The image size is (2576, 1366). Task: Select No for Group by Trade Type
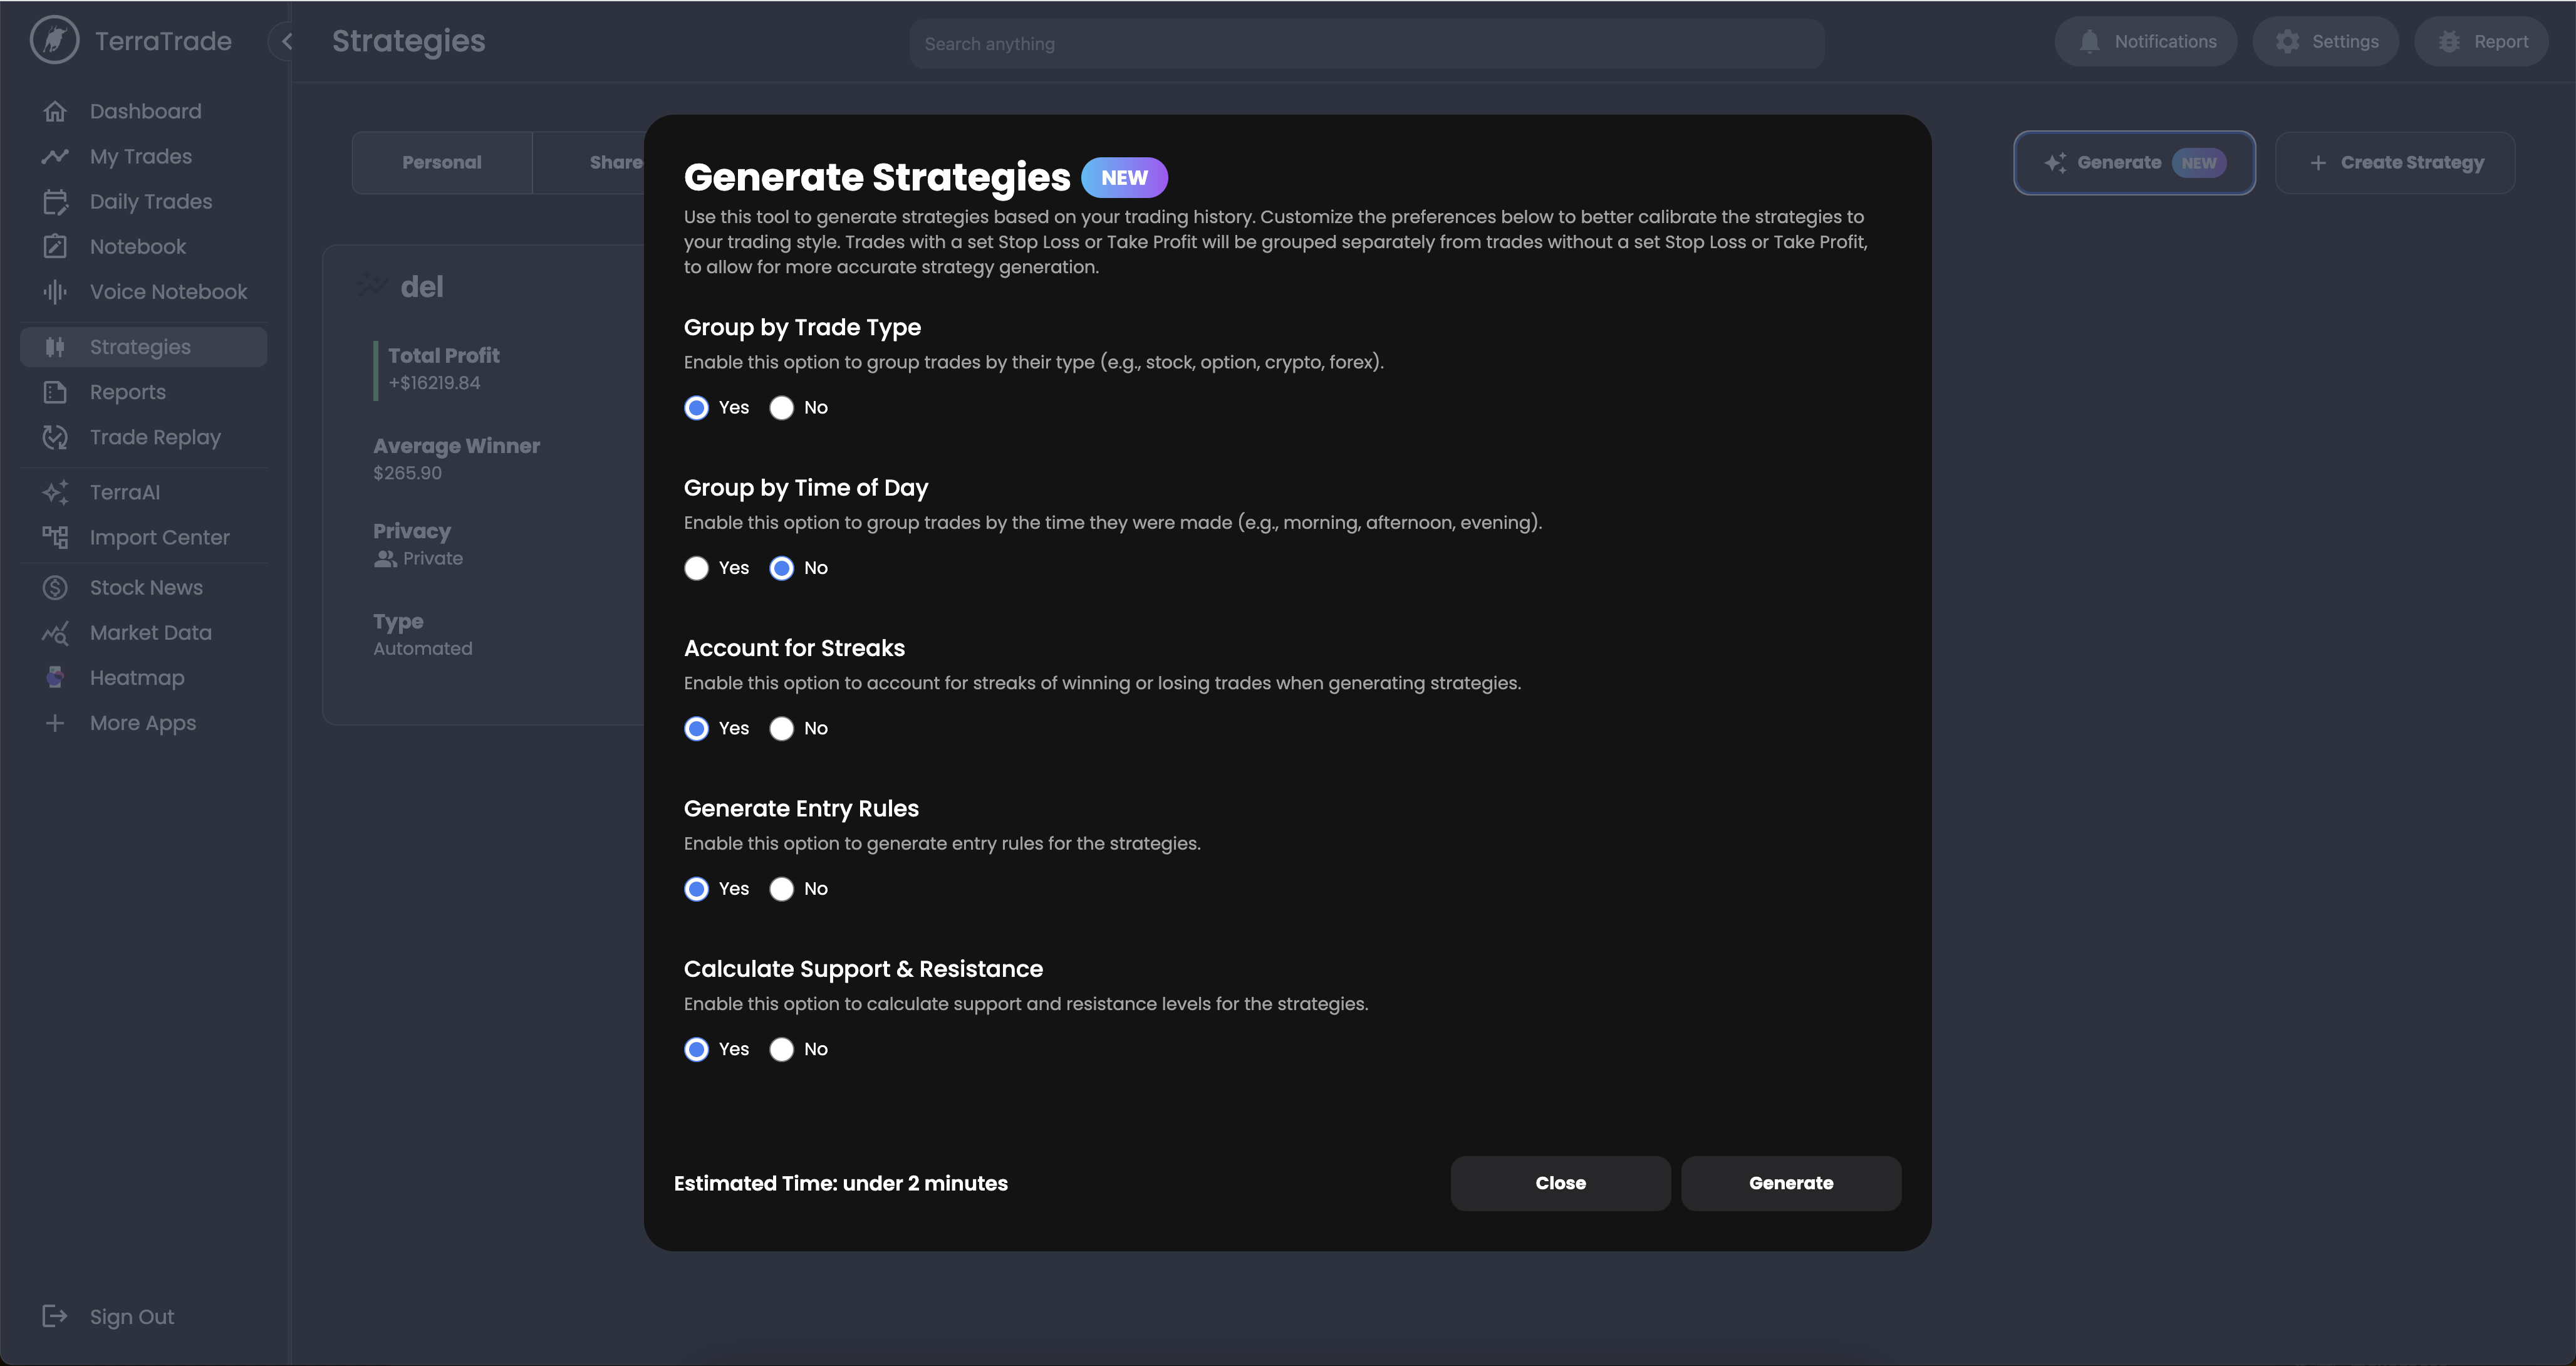click(782, 408)
